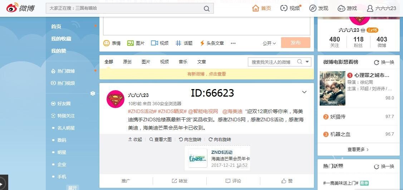
Task: Open 首页 in left sidebar
Action: 56,26
